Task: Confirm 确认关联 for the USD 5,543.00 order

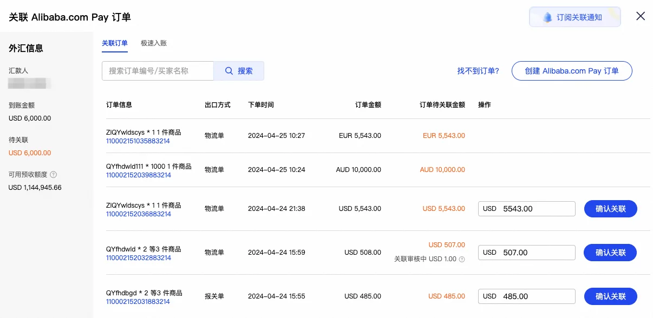Action: coord(610,208)
